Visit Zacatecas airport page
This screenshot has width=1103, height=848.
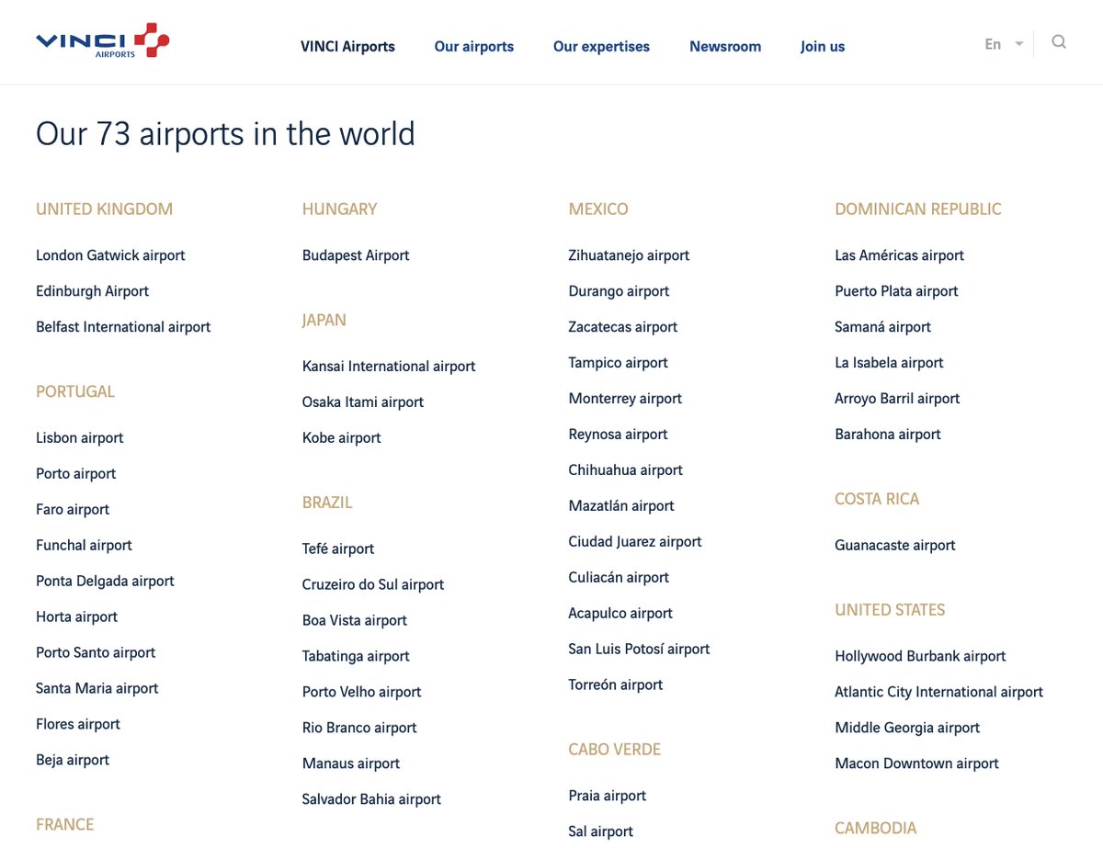[623, 327]
